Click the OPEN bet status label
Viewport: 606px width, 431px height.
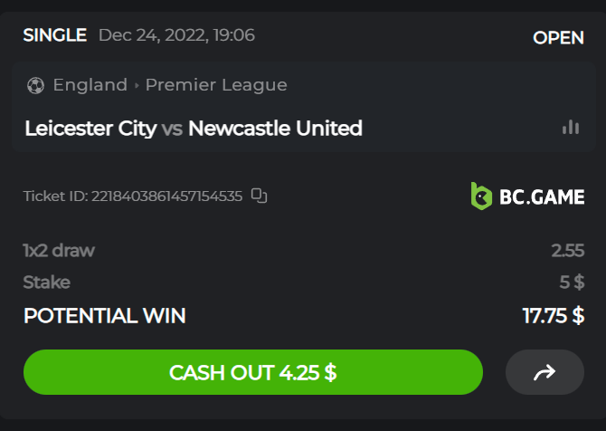click(558, 38)
